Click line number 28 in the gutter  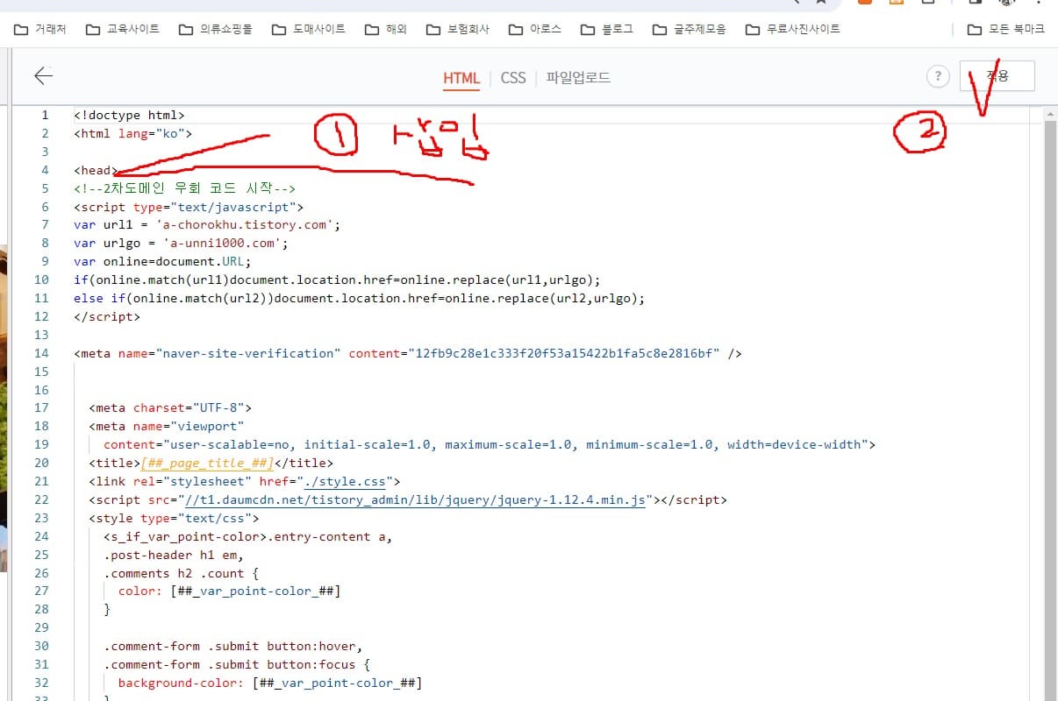coord(42,609)
